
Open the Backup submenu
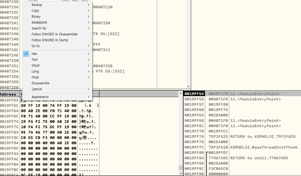coord(58,5)
